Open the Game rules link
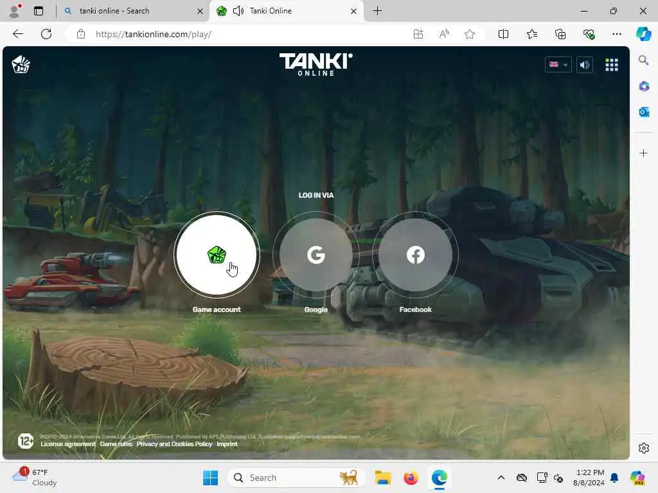This screenshot has width=658, height=493. pos(116,444)
